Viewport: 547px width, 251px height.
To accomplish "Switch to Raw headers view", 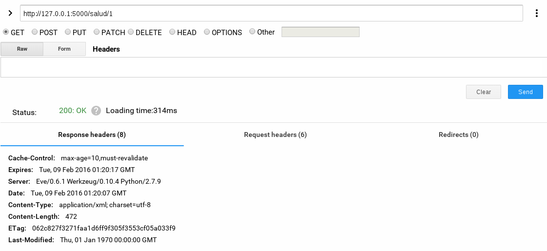I will [x=22, y=49].
